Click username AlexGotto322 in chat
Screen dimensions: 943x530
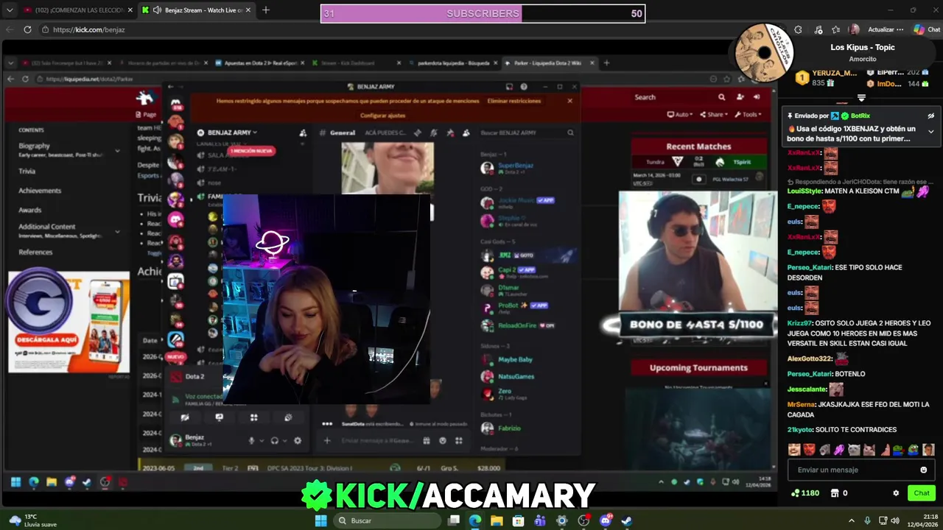pos(810,358)
